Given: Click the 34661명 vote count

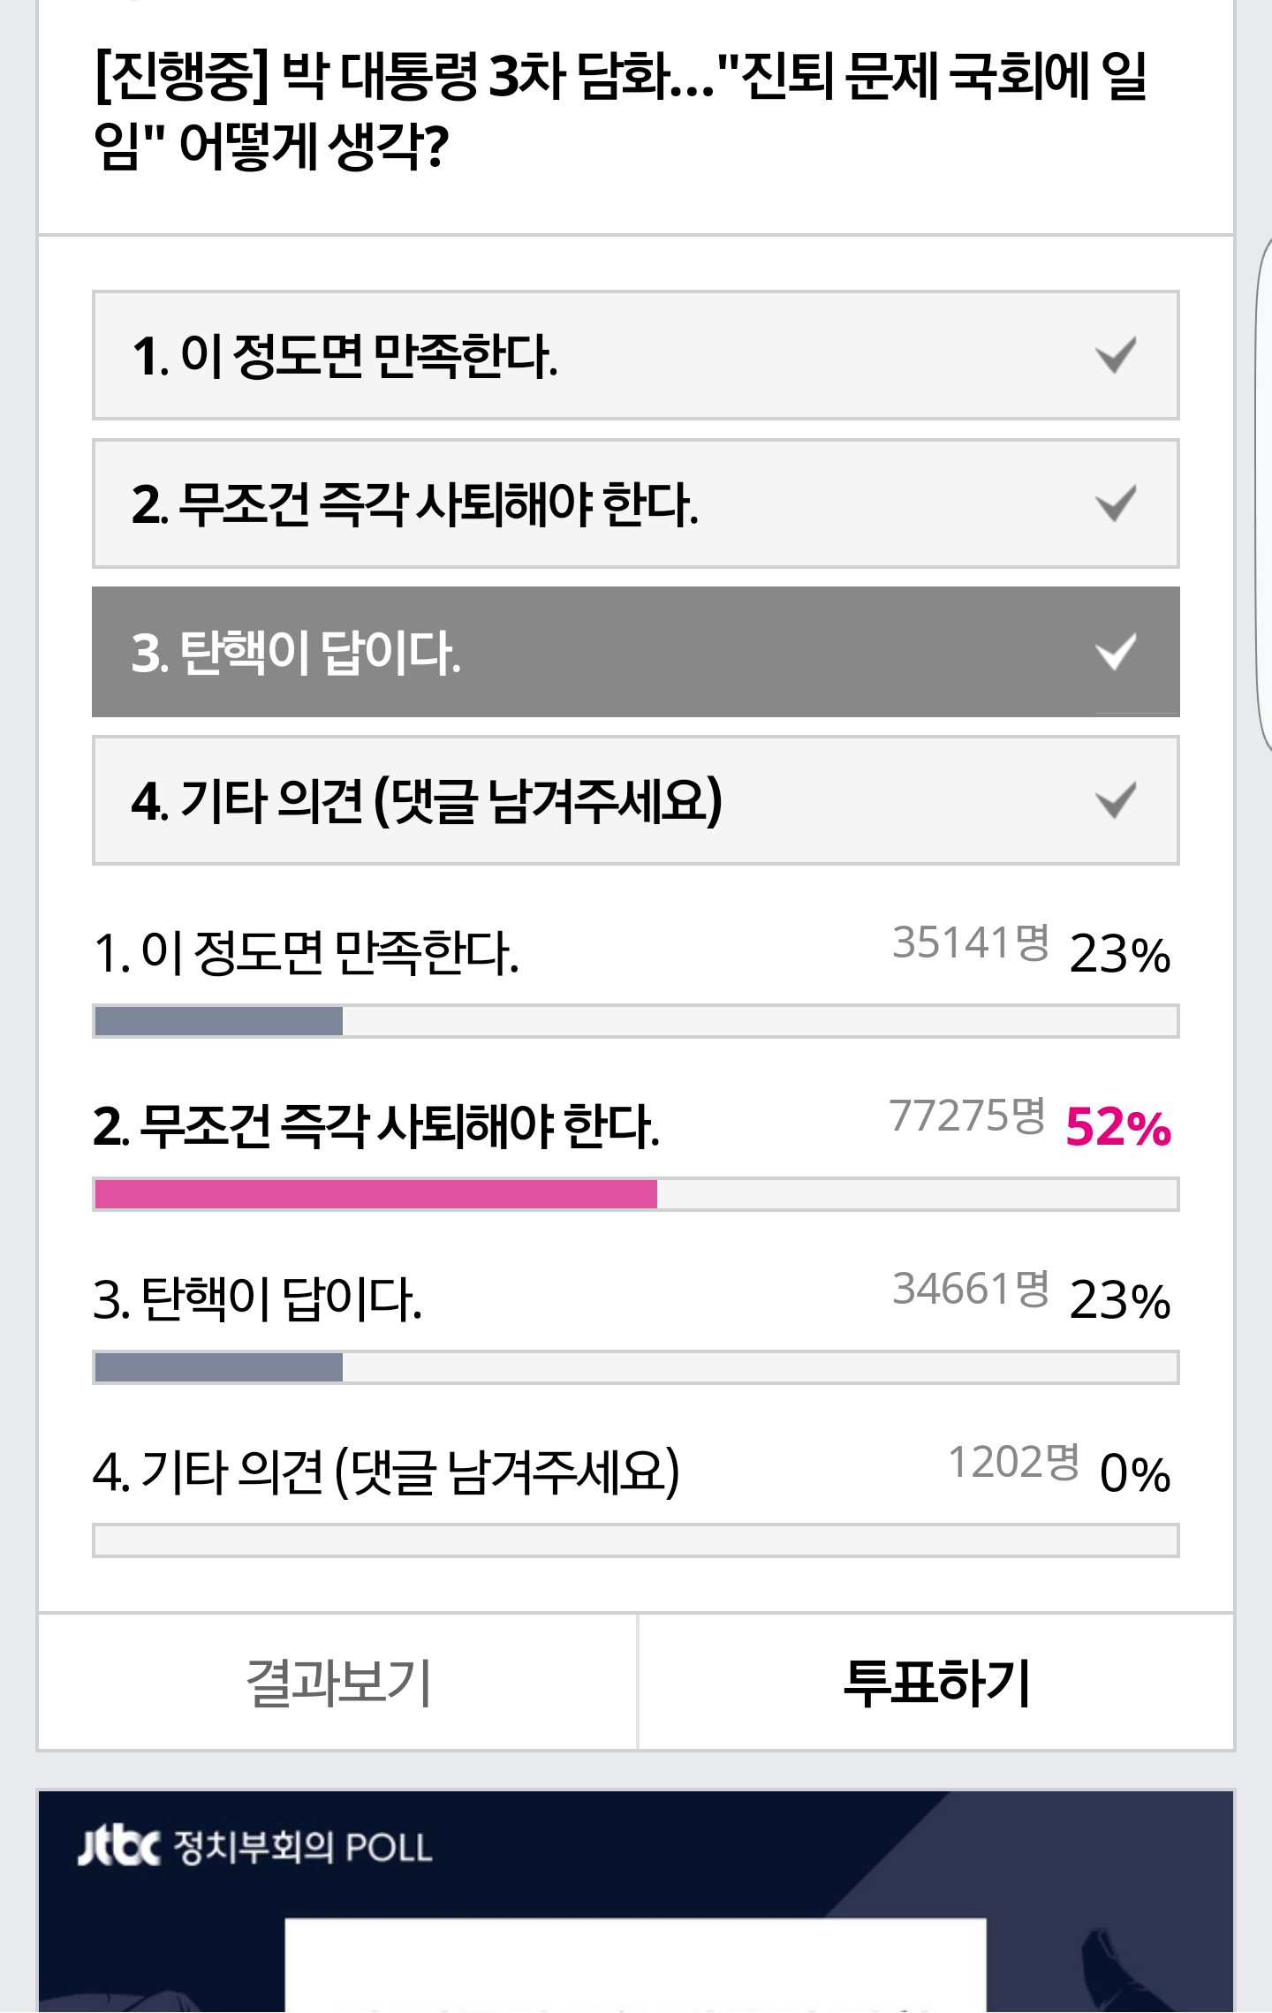Looking at the screenshot, I should pos(970,1289).
